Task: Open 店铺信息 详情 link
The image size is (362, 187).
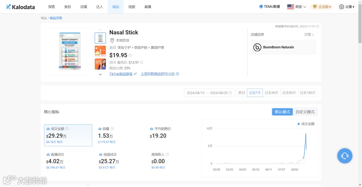Action: (x=309, y=35)
